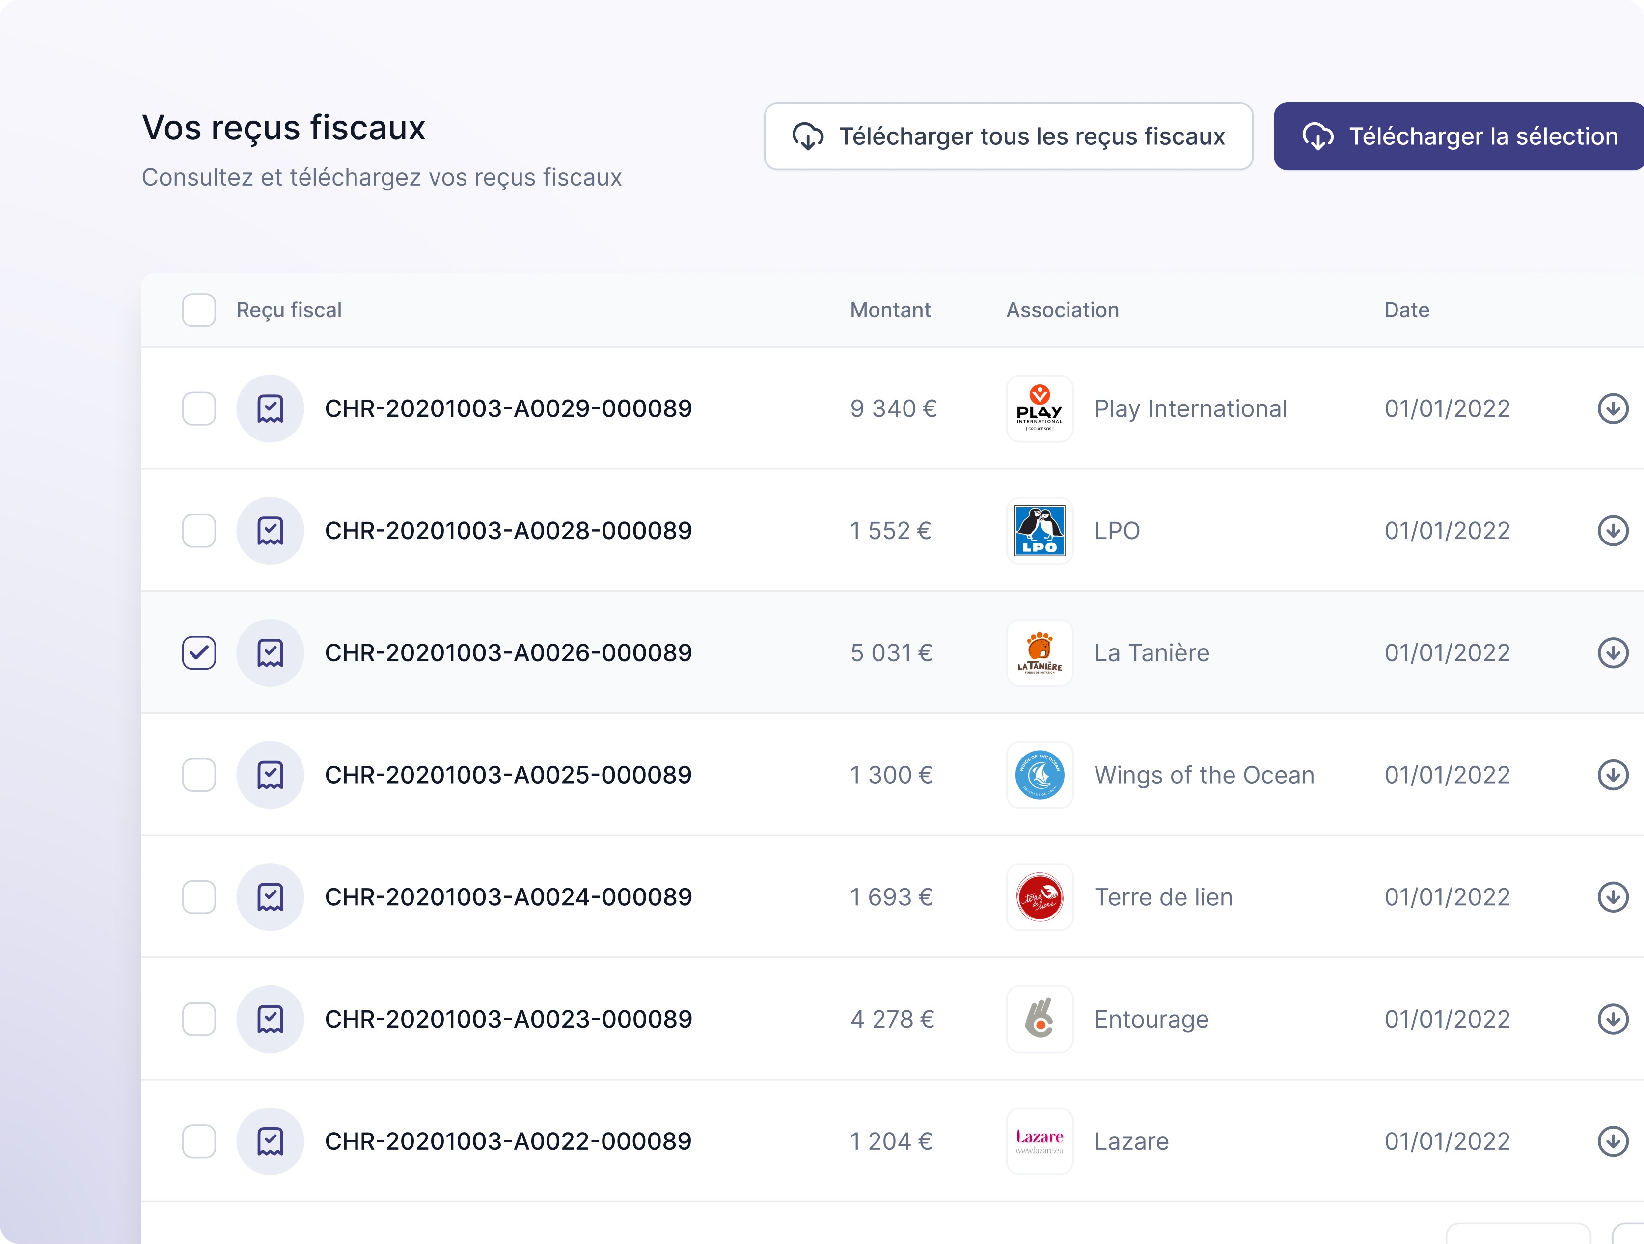Click download icon for Wings of the Ocean

click(x=1612, y=775)
